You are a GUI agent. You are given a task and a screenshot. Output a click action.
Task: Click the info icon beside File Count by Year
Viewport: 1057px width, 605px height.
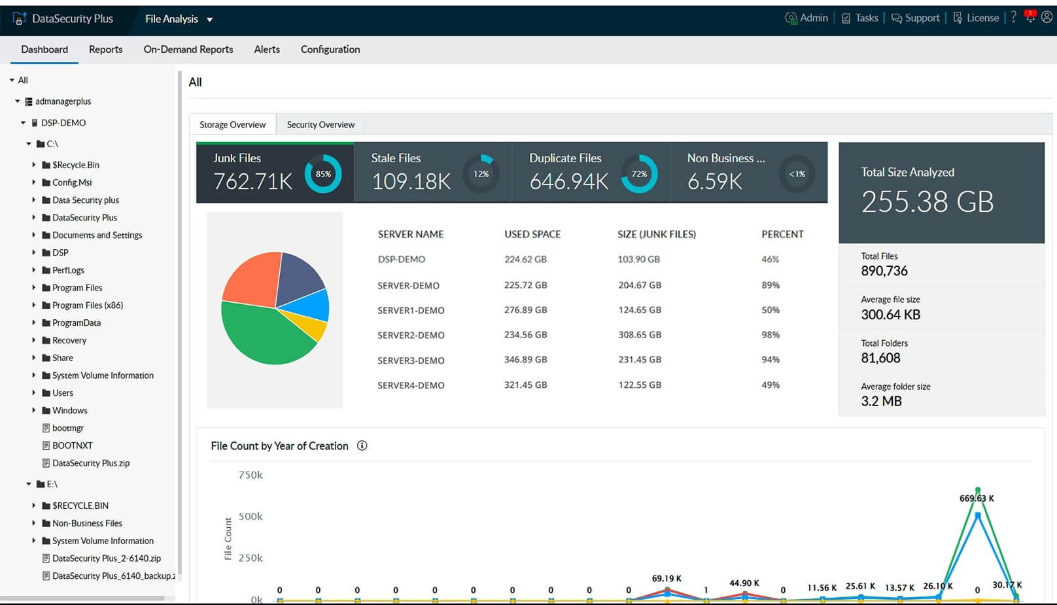(362, 445)
